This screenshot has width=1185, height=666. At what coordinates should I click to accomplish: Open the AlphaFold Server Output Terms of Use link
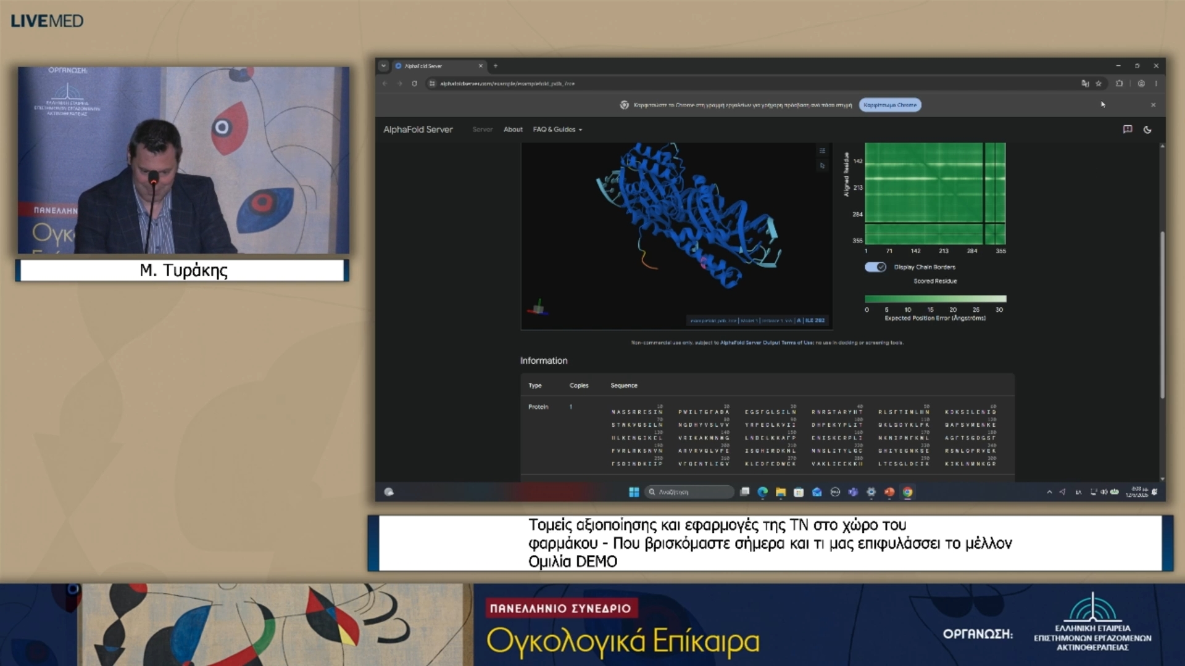(x=767, y=343)
